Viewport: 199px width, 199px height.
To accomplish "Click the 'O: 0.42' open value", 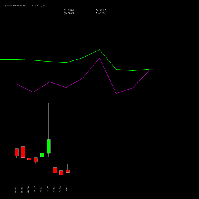I will [69, 14].
